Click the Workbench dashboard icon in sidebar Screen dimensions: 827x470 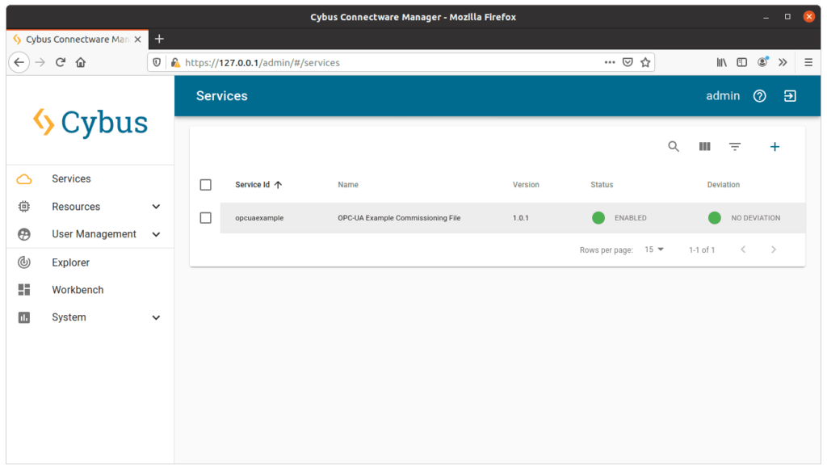coord(24,290)
